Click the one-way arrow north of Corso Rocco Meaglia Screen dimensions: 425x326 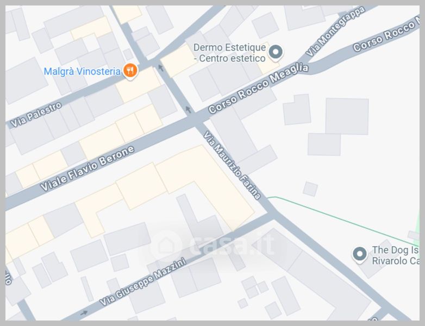188,109
